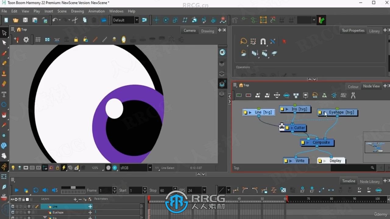This screenshot has width=390, height=219.
Task: Select the Brush tool in left toolbar
Action: click(x=4, y=53)
